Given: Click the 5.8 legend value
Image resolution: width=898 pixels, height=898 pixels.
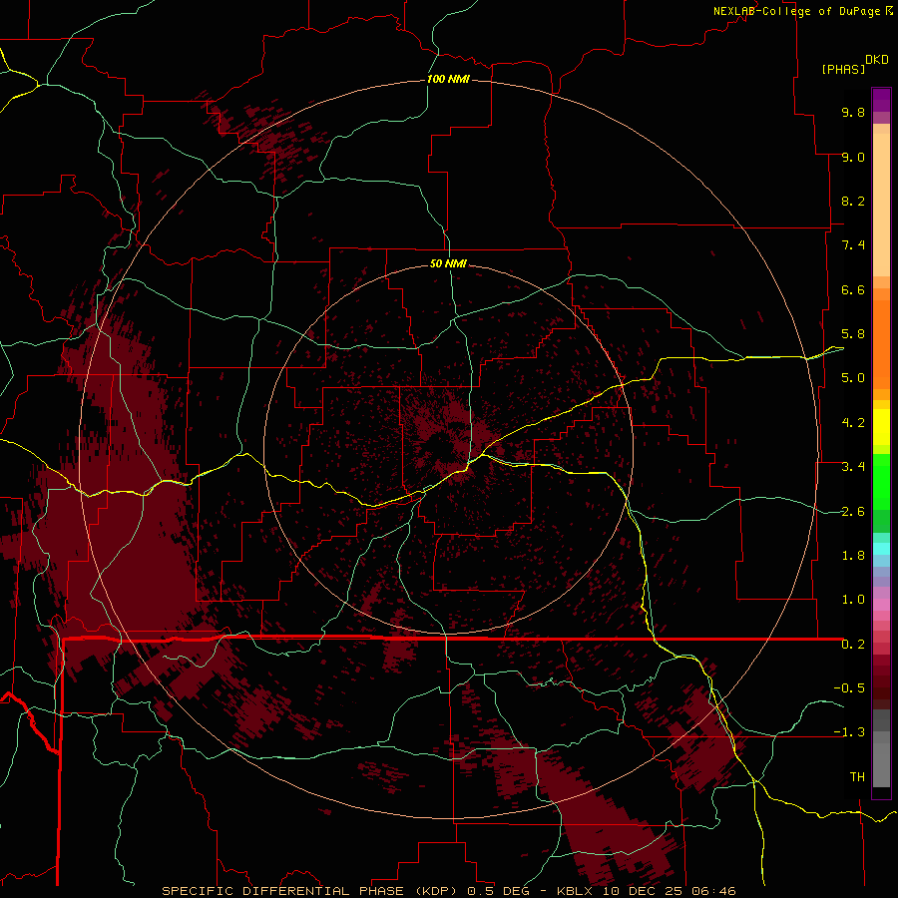Looking at the screenshot, I should coord(853,334).
